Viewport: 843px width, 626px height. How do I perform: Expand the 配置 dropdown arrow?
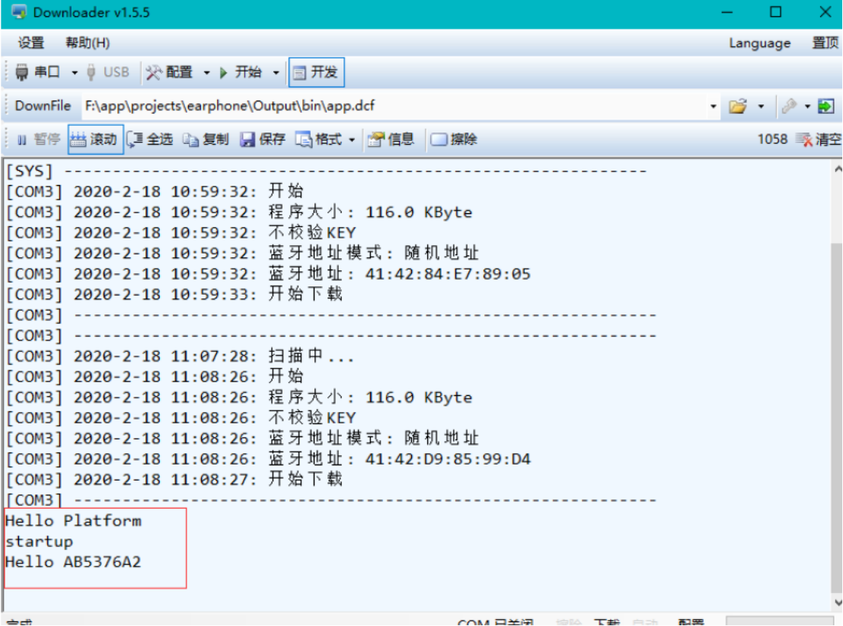[206, 72]
